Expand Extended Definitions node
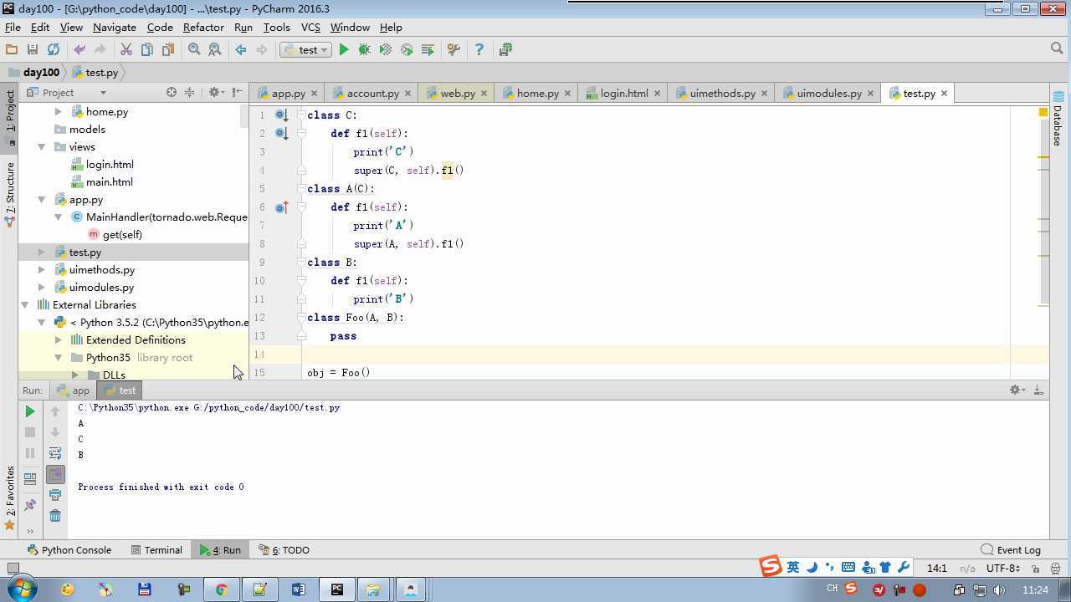This screenshot has height=602, width=1071. click(x=58, y=340)
